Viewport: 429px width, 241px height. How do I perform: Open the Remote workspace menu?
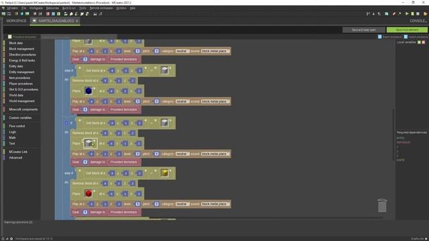[x=101, y=8]
